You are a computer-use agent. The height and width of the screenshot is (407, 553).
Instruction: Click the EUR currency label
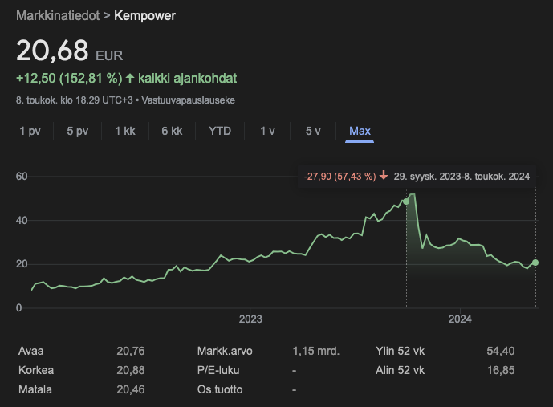(x=109, y=55)
